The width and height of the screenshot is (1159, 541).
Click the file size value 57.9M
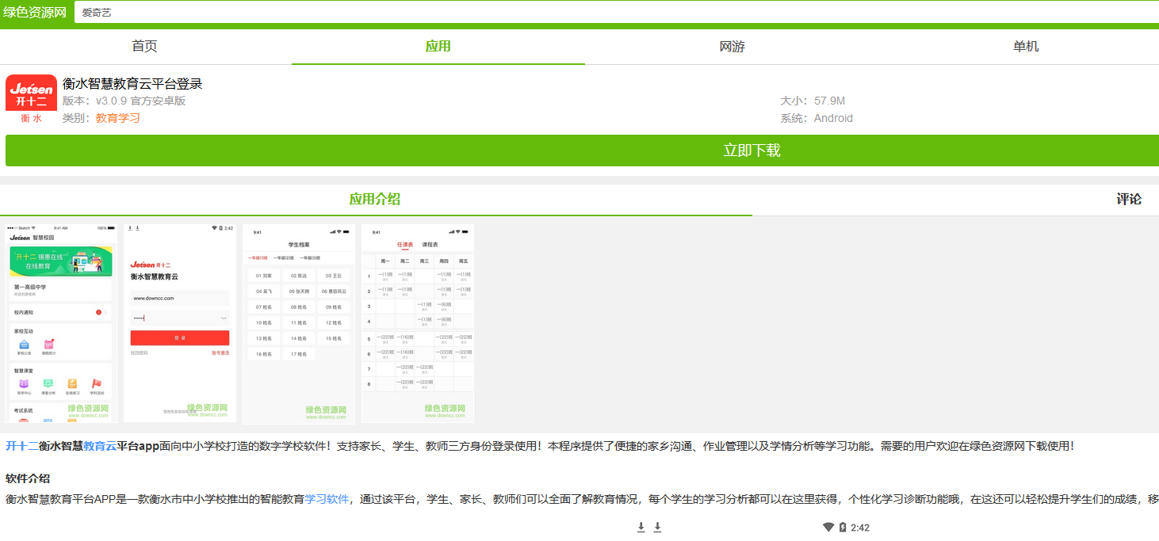829,101
